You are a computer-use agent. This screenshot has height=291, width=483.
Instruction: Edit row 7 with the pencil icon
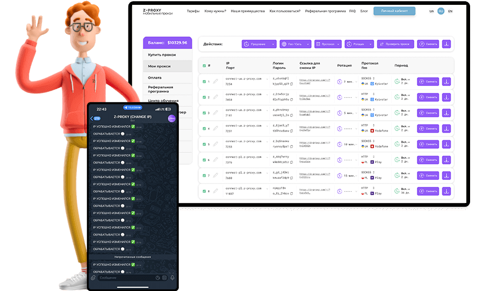click(215, 175)
